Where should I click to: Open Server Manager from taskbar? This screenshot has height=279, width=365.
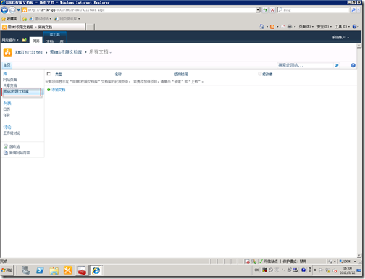[x=26, y=270]
